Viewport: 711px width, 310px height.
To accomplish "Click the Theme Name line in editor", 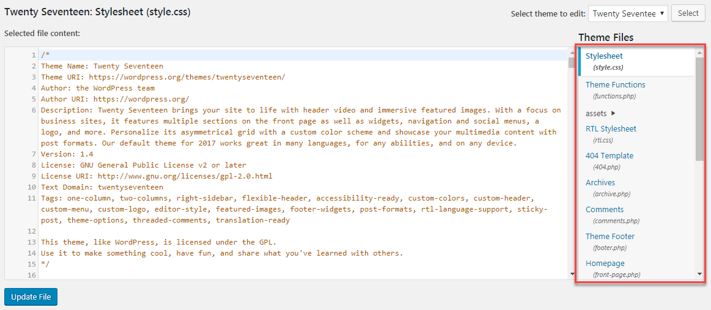I will tap(102, 66).
